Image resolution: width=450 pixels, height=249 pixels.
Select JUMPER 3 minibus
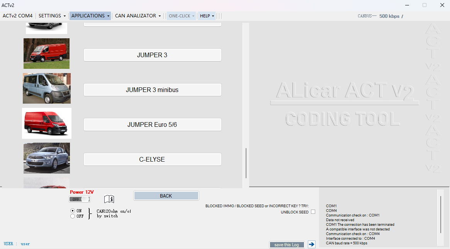pyautogui.click(x=152, y=89)
